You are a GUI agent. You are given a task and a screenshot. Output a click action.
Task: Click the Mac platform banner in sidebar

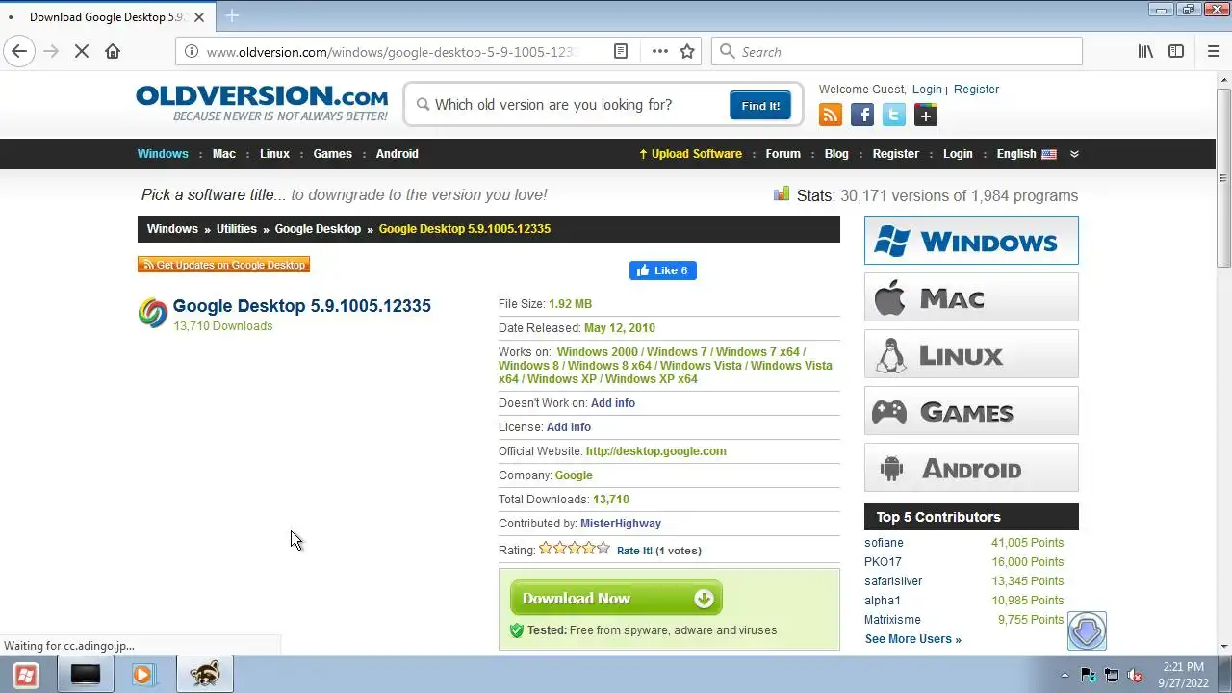(x=971, y=297)
